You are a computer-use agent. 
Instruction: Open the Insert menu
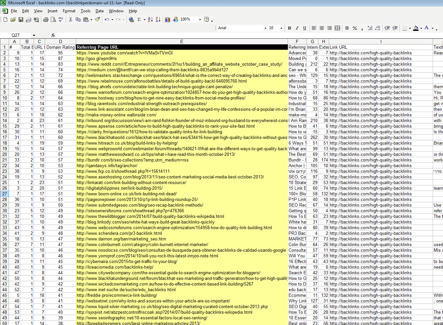tap(52, 11)
